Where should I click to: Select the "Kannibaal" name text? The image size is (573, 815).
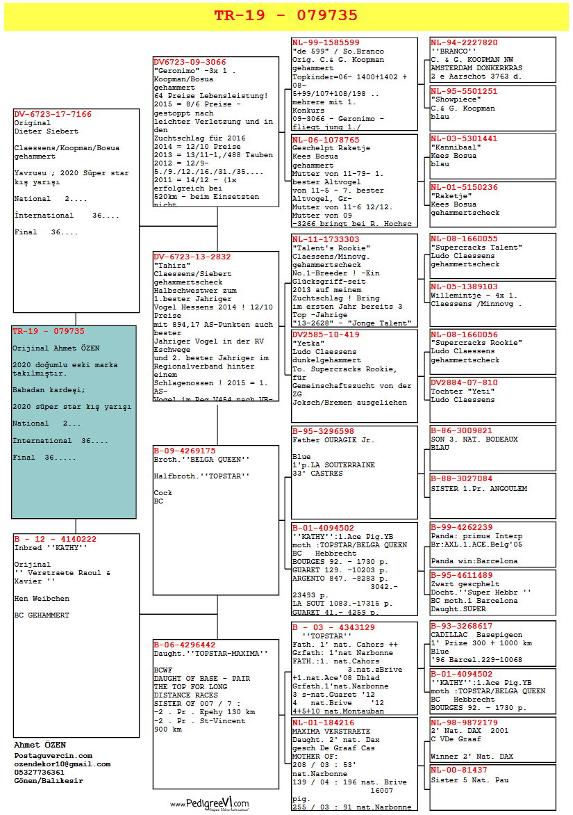(456, 147)
